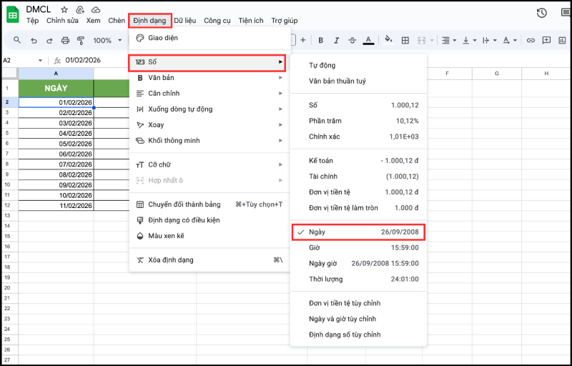Choose Thời lượng 24:01:00 format
The height and width of the screenshot is (366, 572).
coord(358,280)
